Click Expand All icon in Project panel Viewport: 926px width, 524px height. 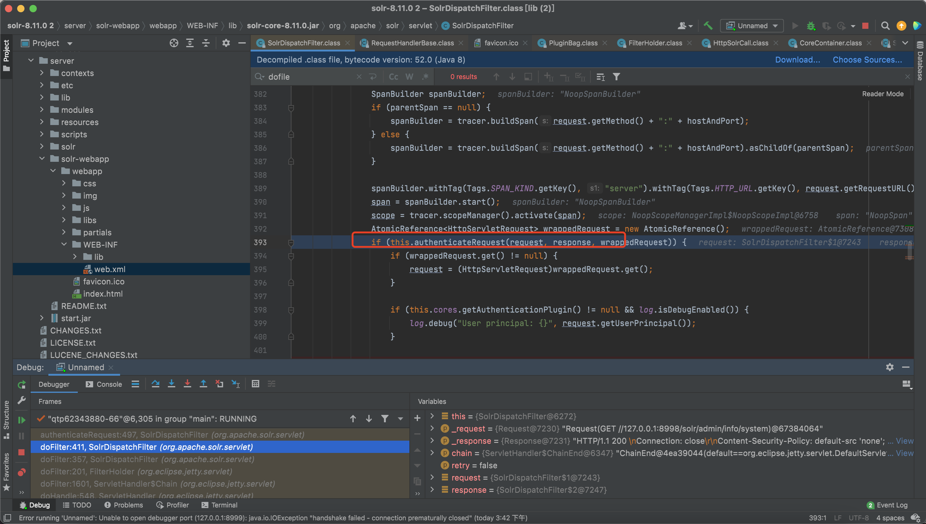click(190, 43)
